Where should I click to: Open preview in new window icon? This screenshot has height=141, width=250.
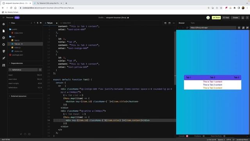click(247, 28)
